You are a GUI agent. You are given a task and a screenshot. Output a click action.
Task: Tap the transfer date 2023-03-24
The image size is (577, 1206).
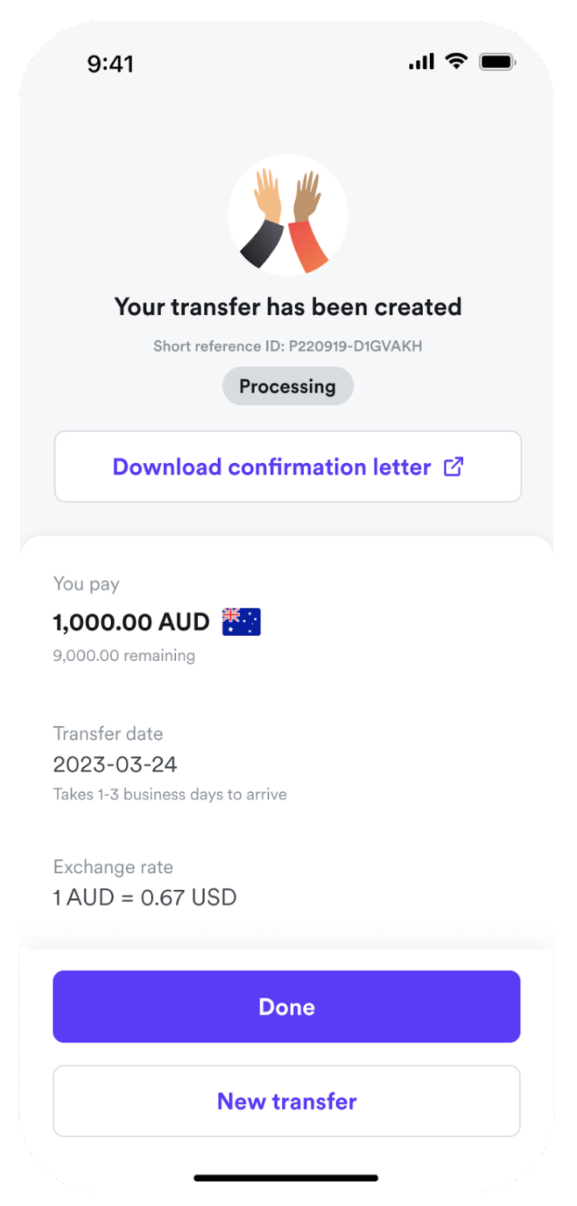[x=115, y=764]
